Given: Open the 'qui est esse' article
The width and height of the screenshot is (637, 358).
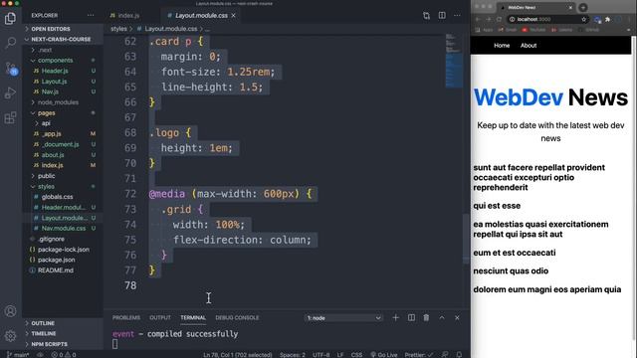Looking at the screenshot, I should pos(497,206).
